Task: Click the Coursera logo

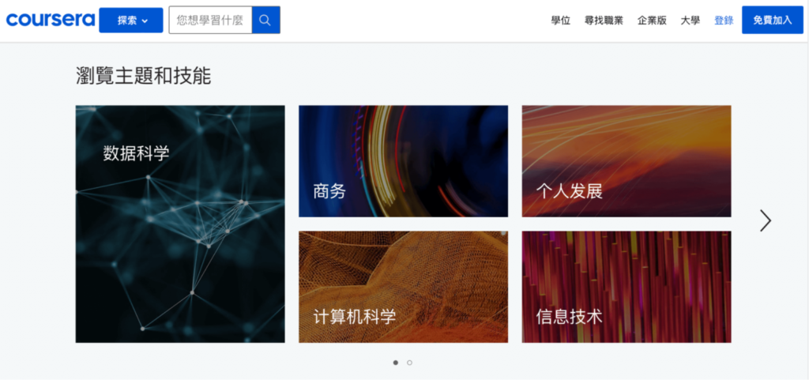Action: pos(51,20)
